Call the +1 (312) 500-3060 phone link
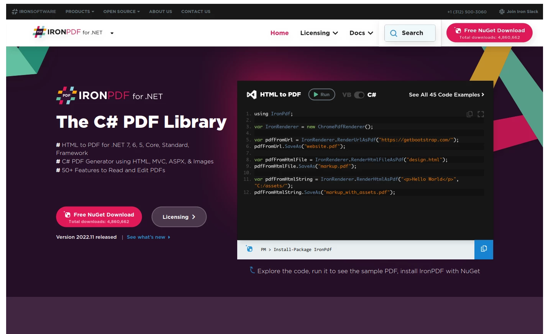This screenshot has height=334, width=548. [x=467, y=12]
